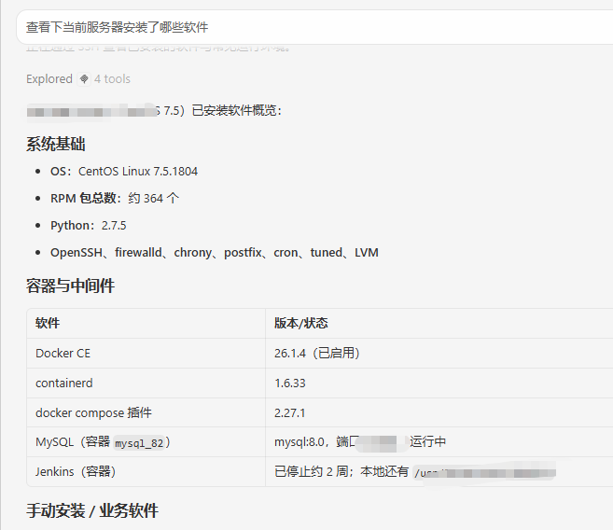613x530 pixels.
Task: Click the '1.6.33' version cell
Action: click(x=439, y=384)
